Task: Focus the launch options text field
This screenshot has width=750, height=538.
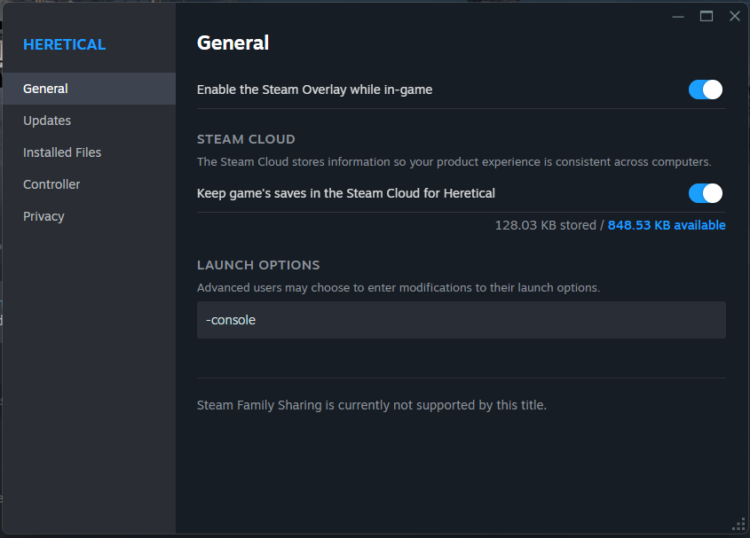Action: click(461, 320)
